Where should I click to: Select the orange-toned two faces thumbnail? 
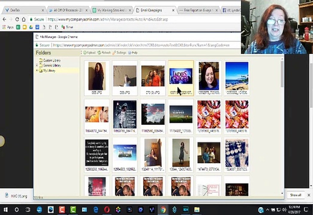pos(97,116)
